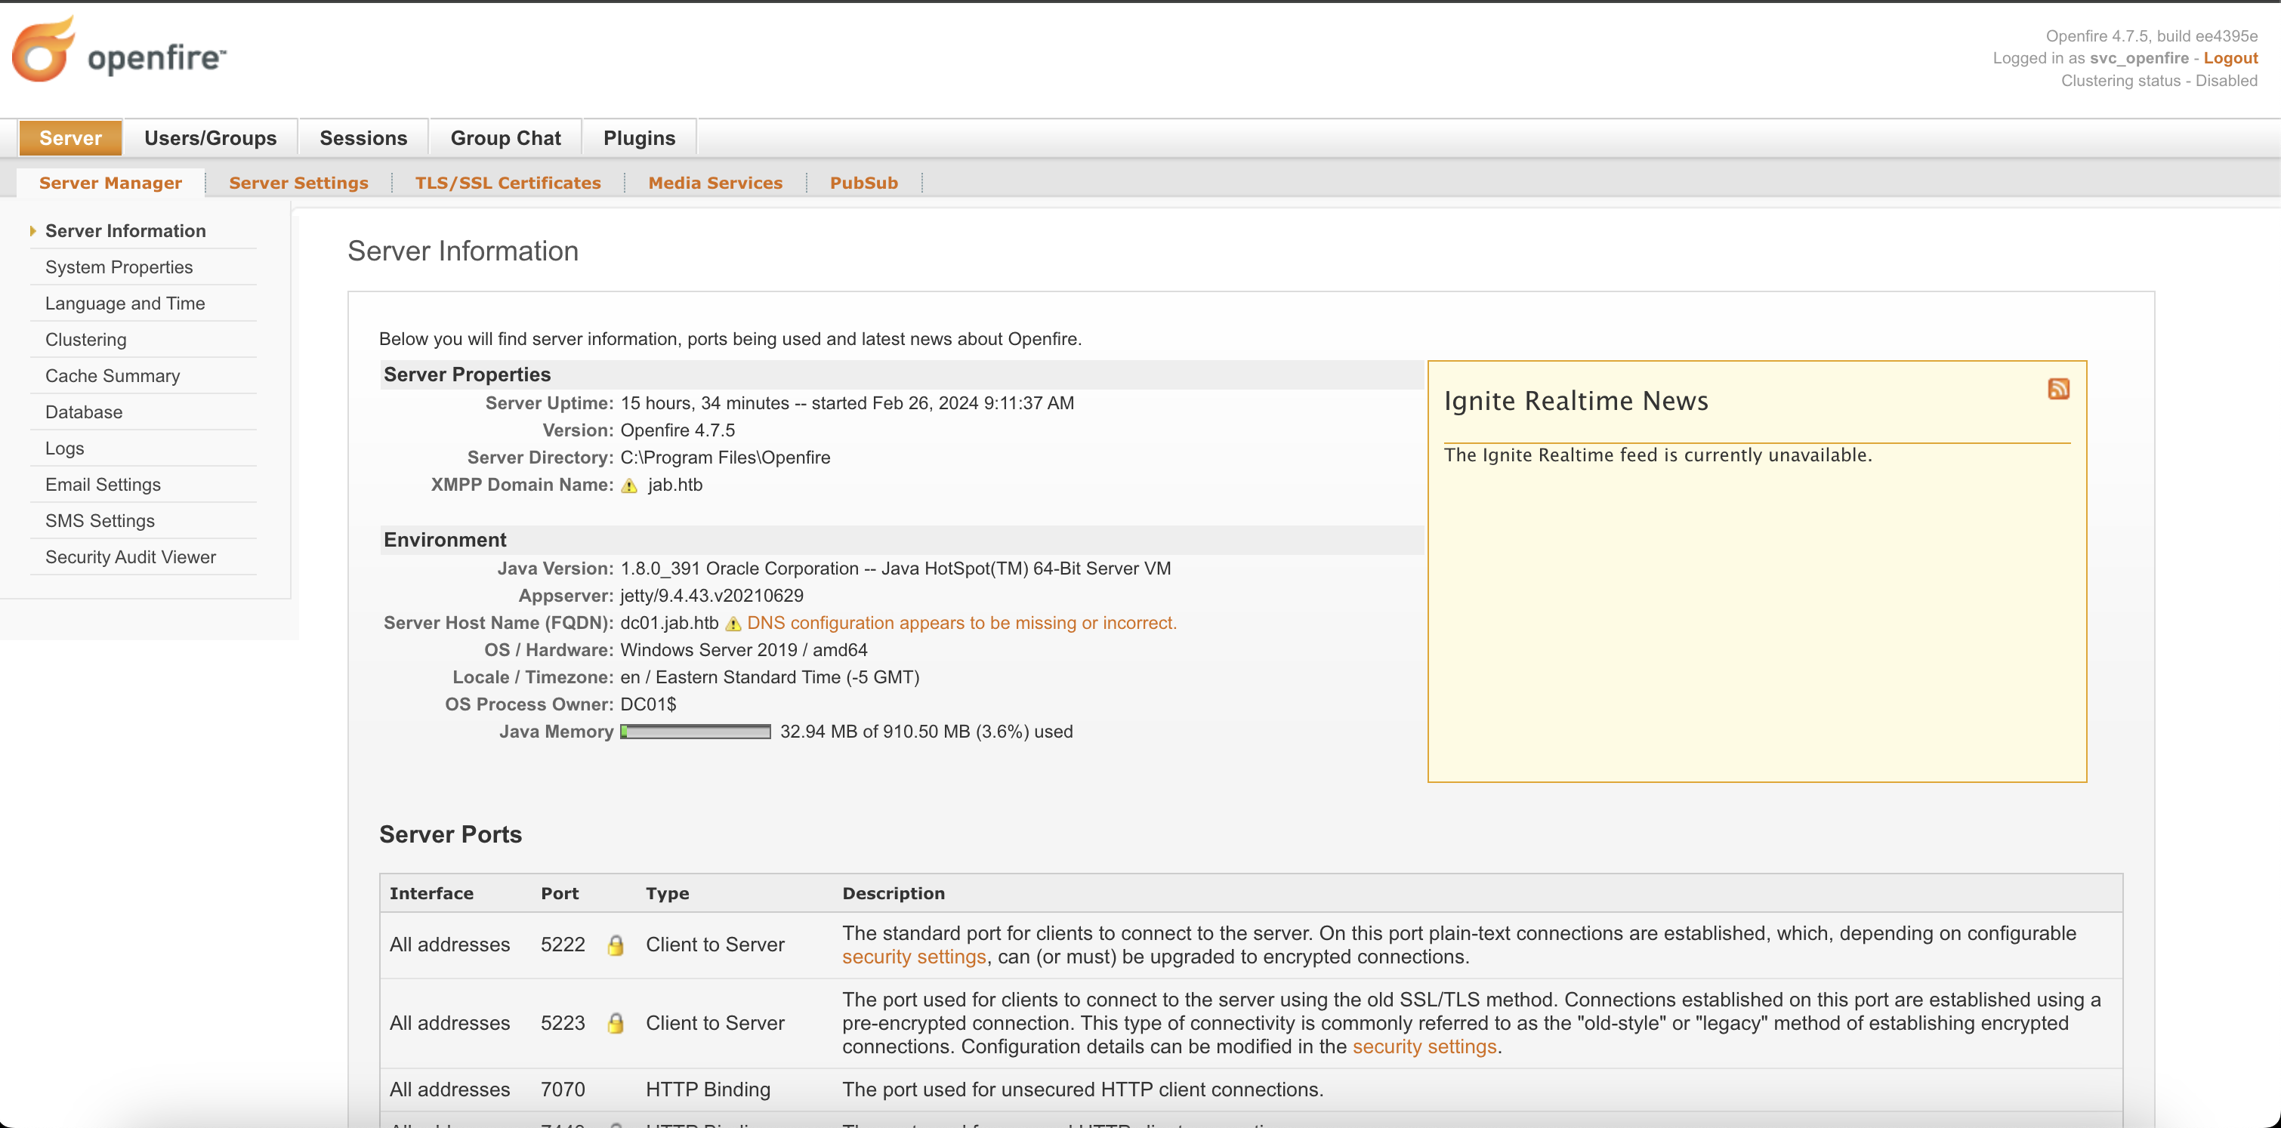Image resolution: width=2281 pixels, height=1128 pixels.
Task: Open the Sessions tab
Action: tap(363, 138)
